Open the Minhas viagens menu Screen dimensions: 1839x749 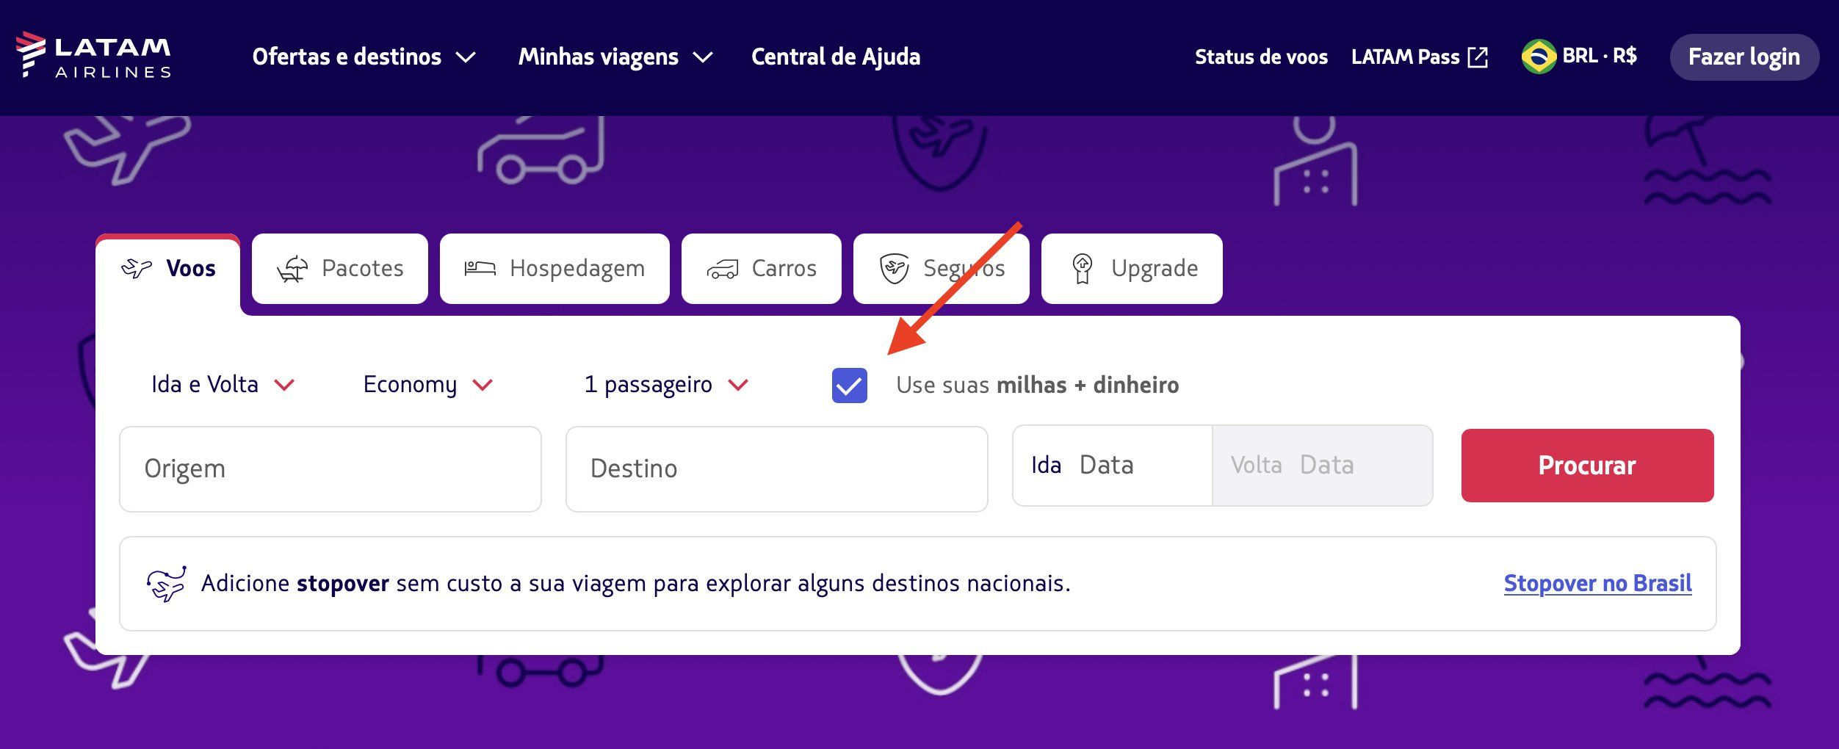point(615,57)
